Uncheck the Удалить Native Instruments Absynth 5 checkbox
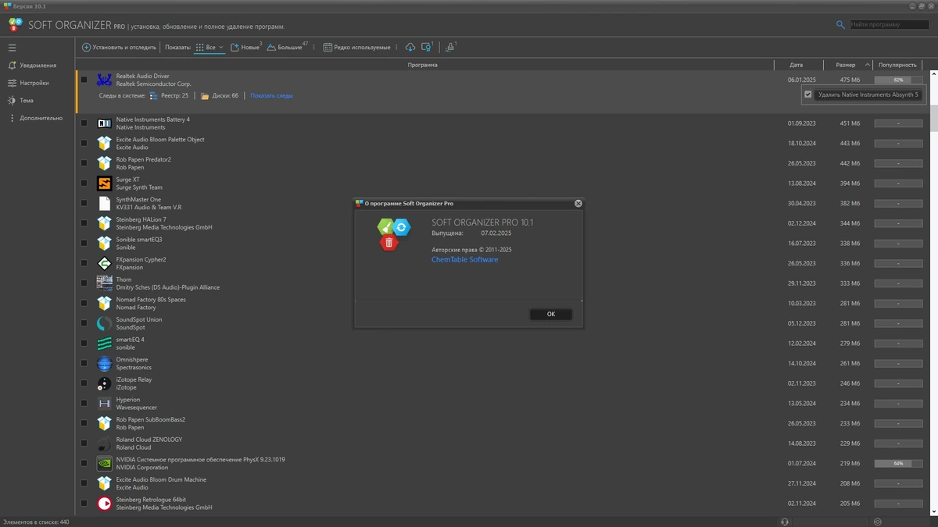The height and width of the screenshot is (527, 938). point(808,94)
